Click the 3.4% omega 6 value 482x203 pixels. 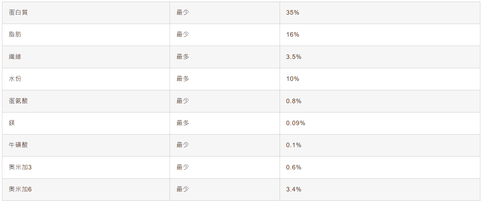[x=294, y=189]
